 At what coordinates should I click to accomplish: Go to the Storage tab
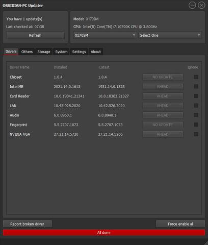tap(44, 52)
